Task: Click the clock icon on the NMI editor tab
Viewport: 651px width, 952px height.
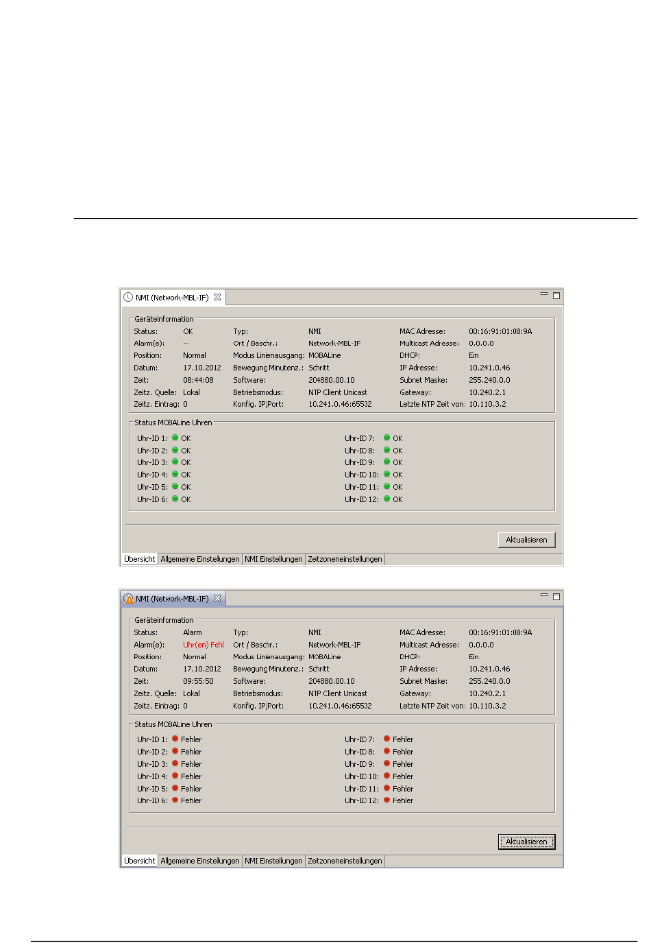Action: pos(128,298)
